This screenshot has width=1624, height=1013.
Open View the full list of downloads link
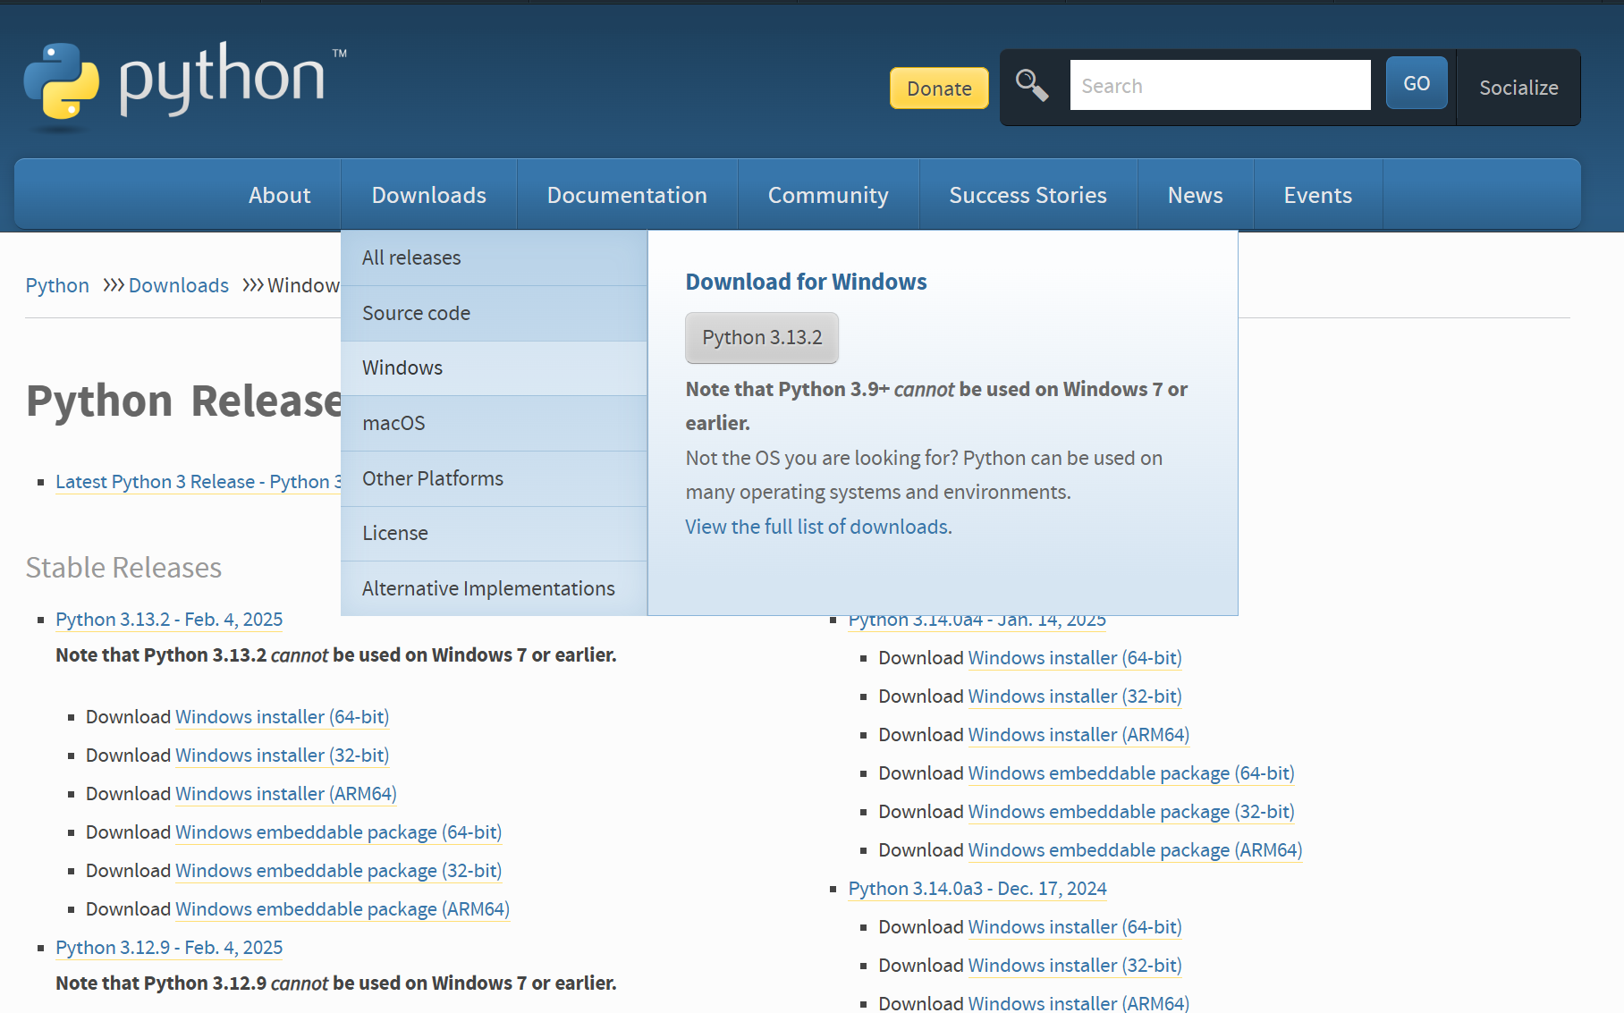pyautogui.click(x=818, y=527)
